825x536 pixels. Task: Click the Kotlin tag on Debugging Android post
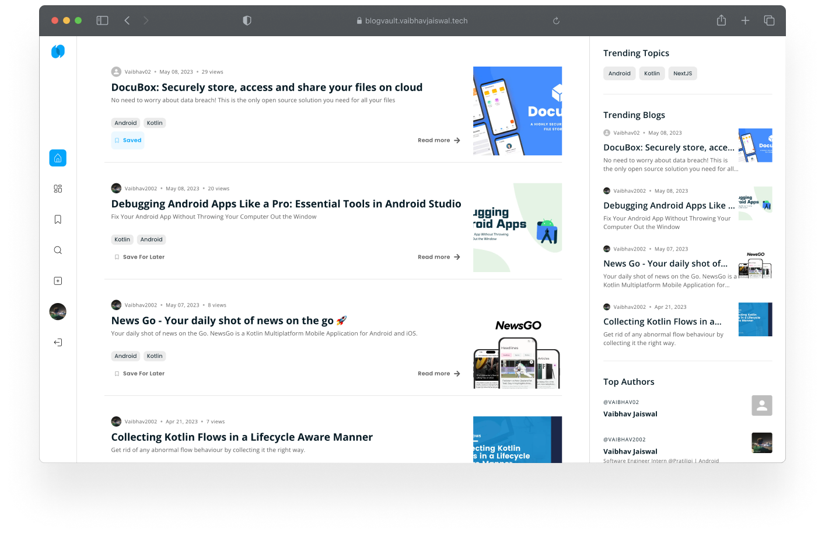123,239
